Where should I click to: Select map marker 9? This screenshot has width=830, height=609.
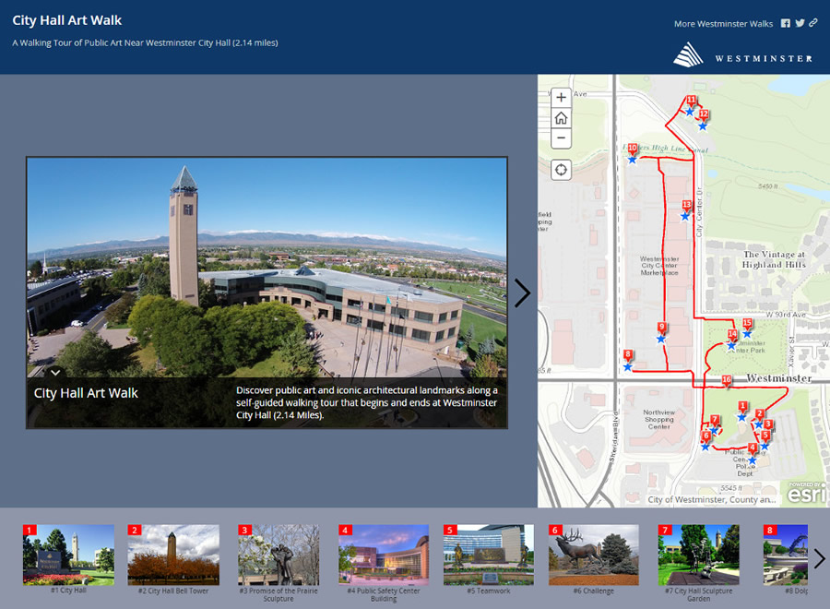point(661,328)
